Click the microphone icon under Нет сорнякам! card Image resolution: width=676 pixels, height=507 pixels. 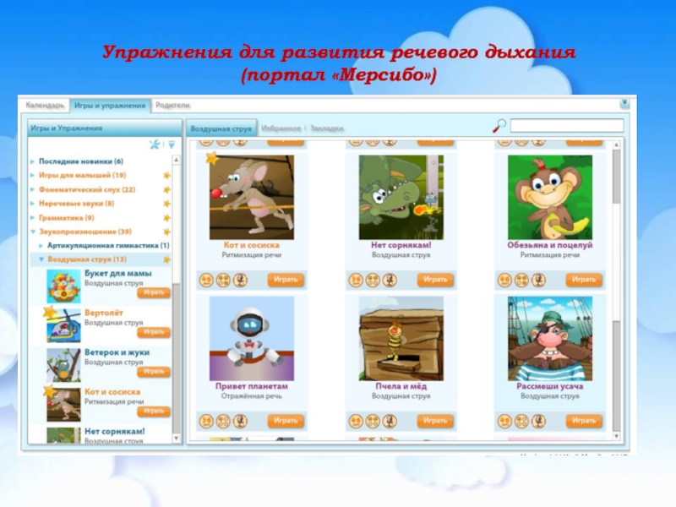coord(390,281)
